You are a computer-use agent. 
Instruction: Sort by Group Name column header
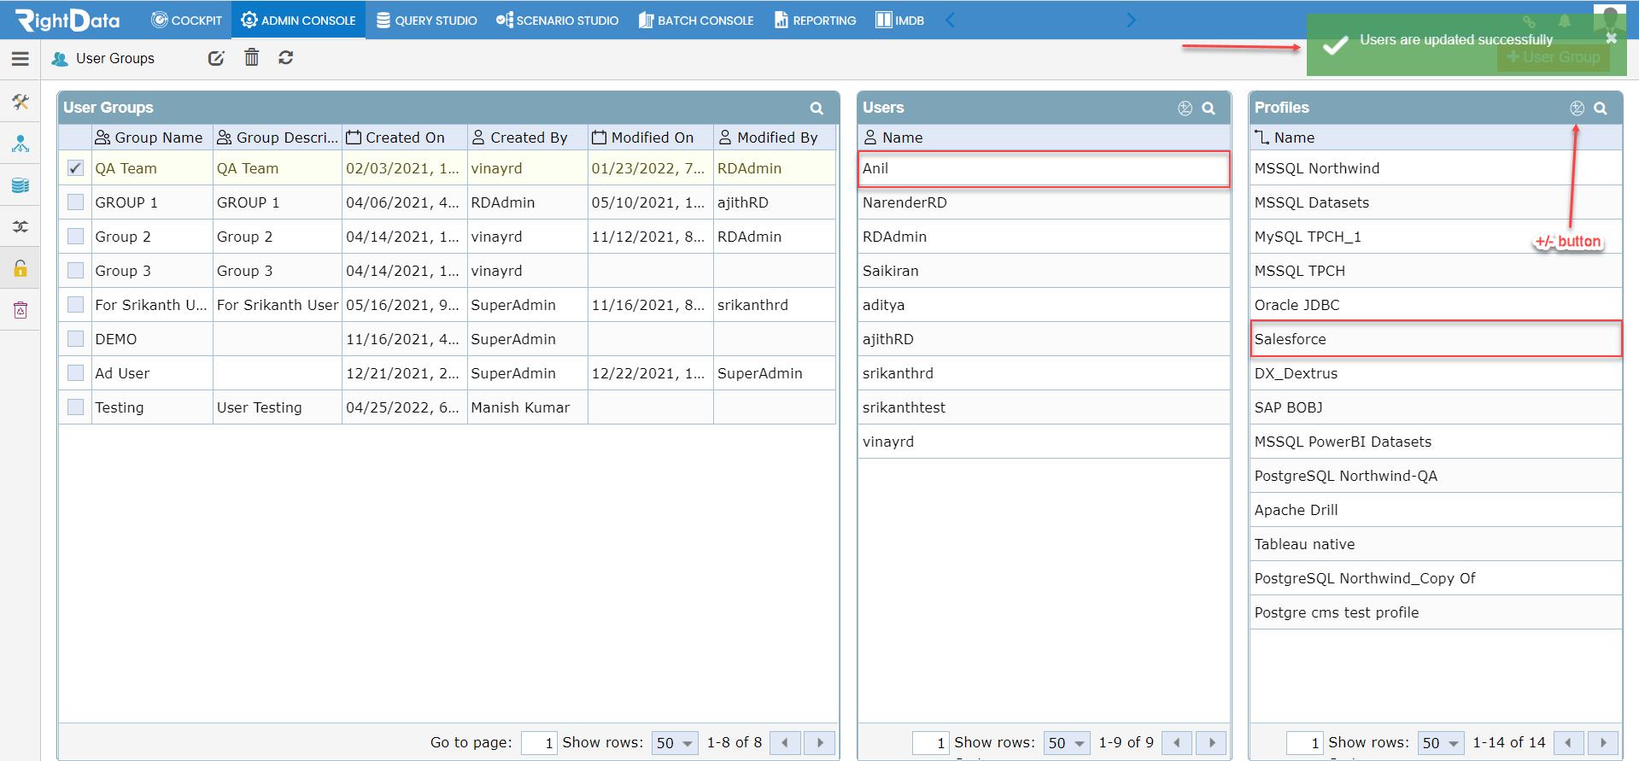(152, 138)
